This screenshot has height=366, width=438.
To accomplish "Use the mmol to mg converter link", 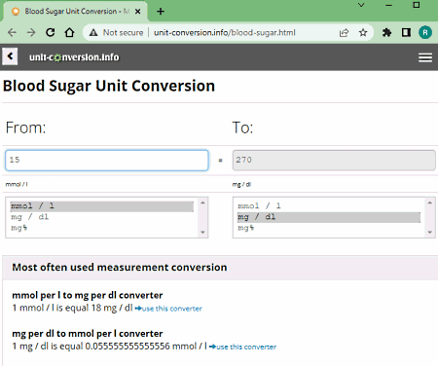I will [x=168, y=309].
